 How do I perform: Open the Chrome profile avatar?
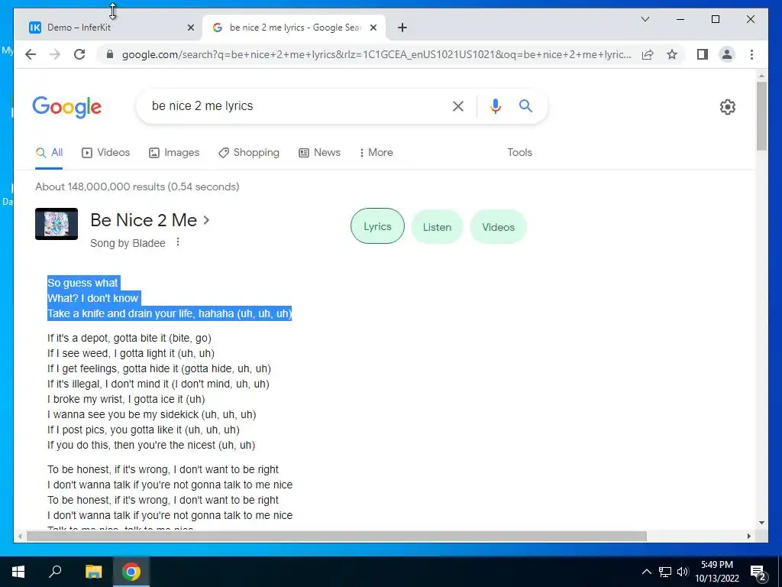point(727,54)
